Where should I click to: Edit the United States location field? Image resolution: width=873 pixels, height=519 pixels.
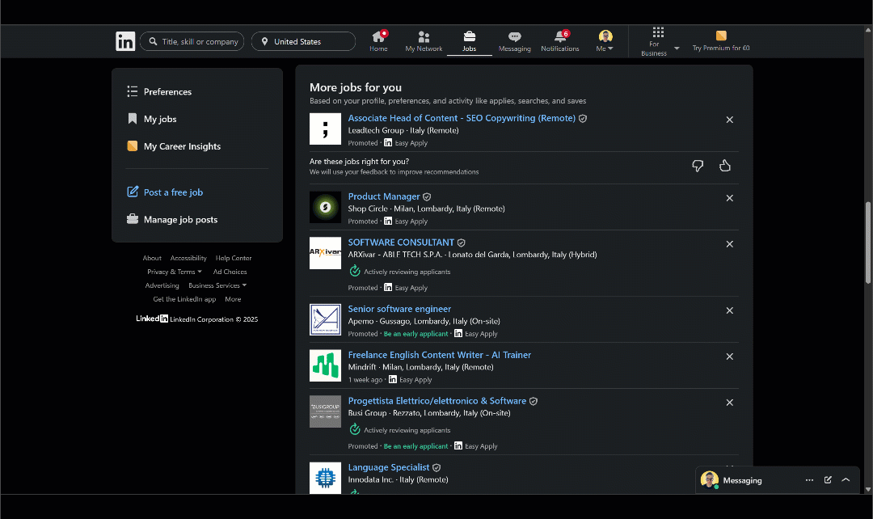[x=303, y=41]
